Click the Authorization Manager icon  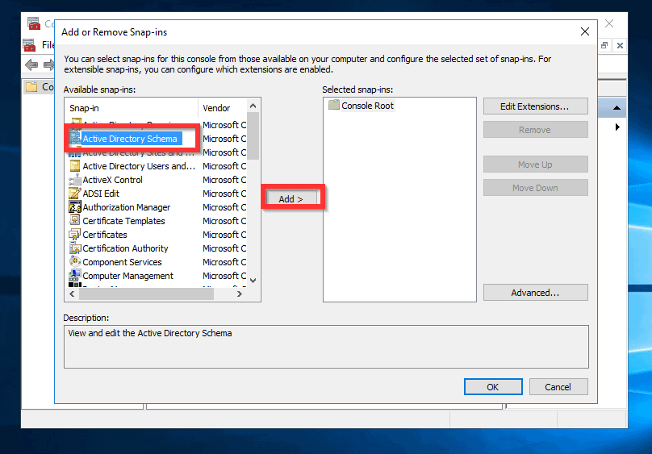[75, 207]
